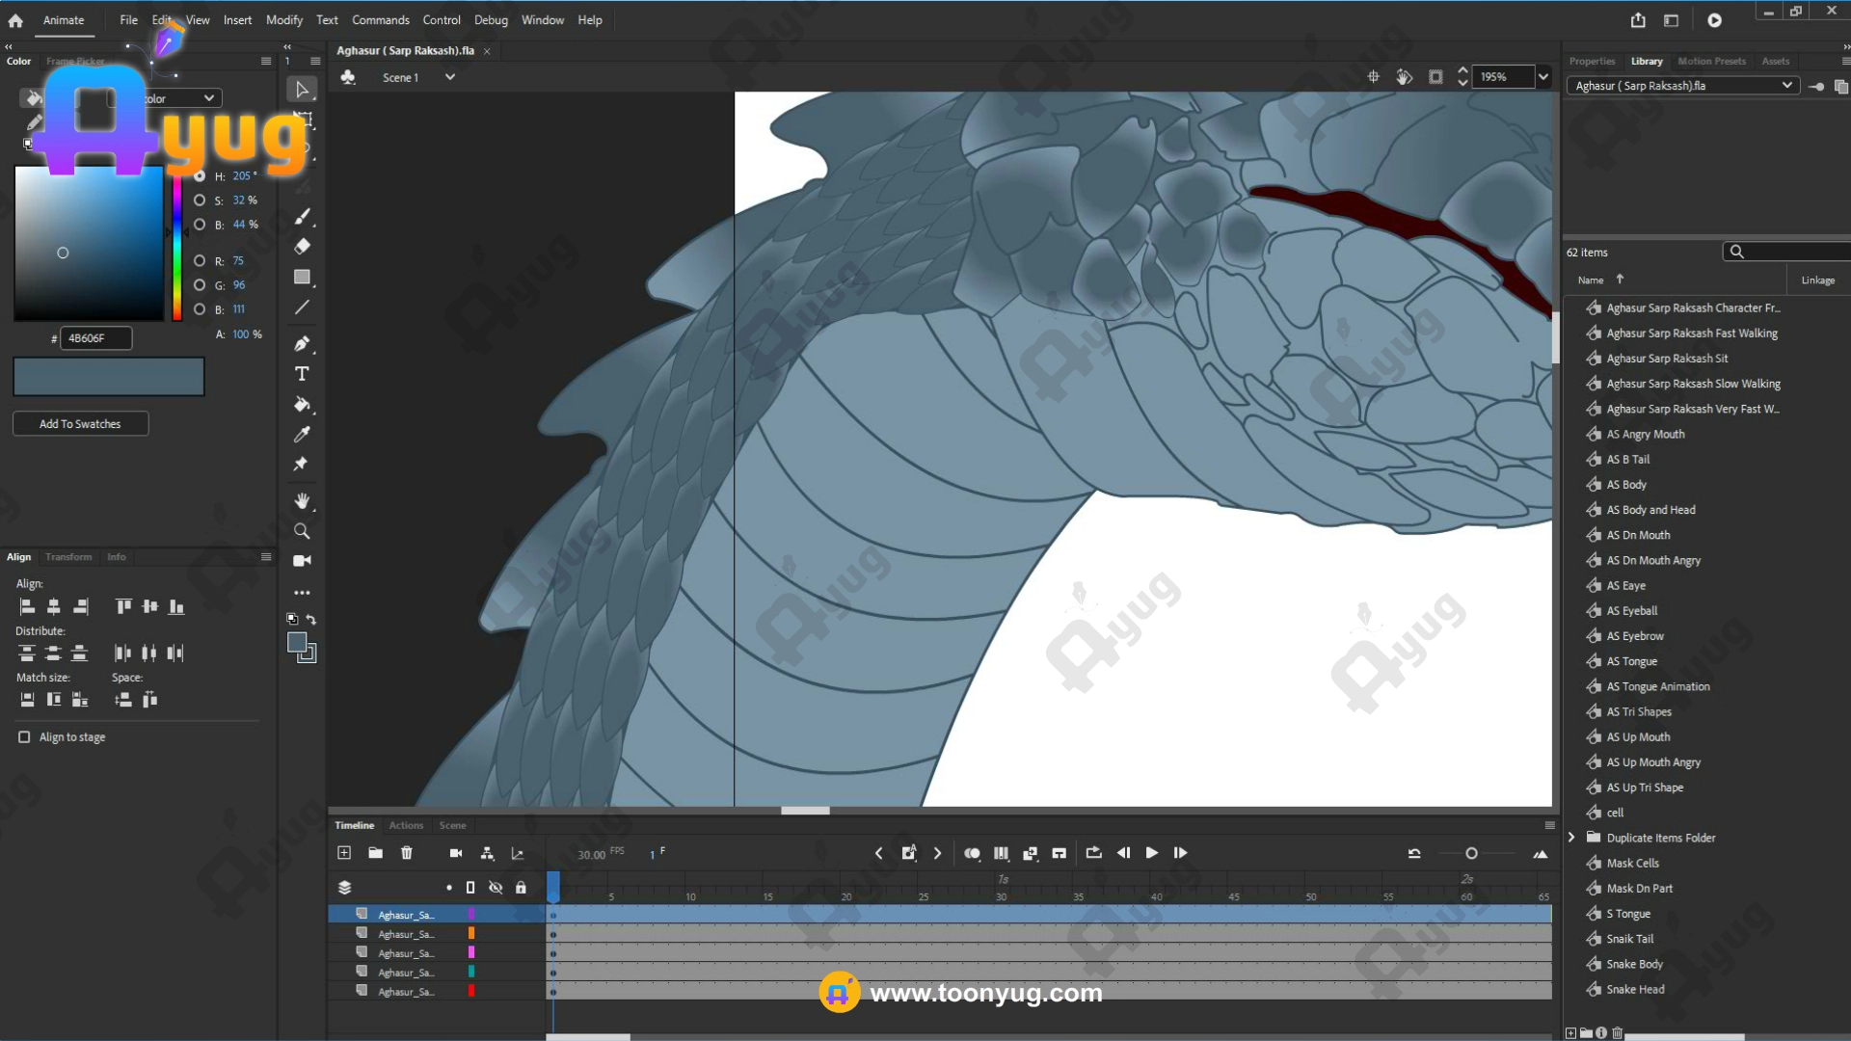Image resolution: width=1851 pixels, height=1041 pixels.
Task: Select the Rectangle tool
Action: tap(302, 278)
